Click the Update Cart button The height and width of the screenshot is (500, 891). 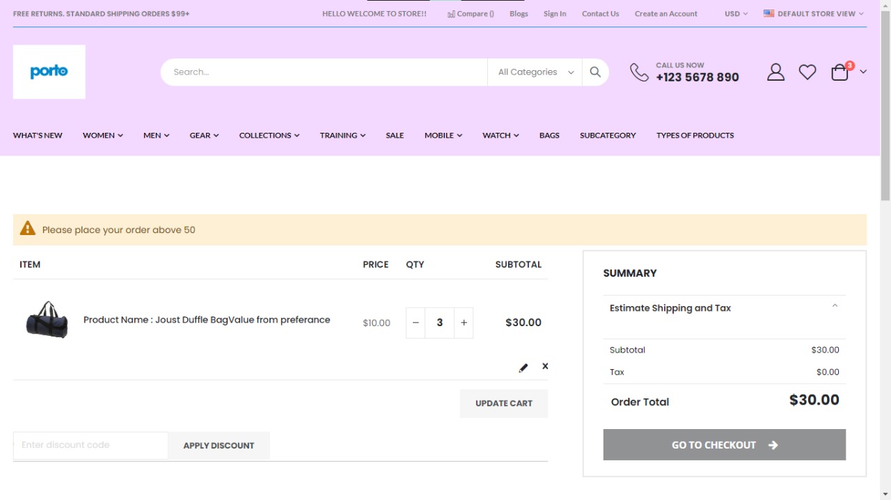pos(503,403)
